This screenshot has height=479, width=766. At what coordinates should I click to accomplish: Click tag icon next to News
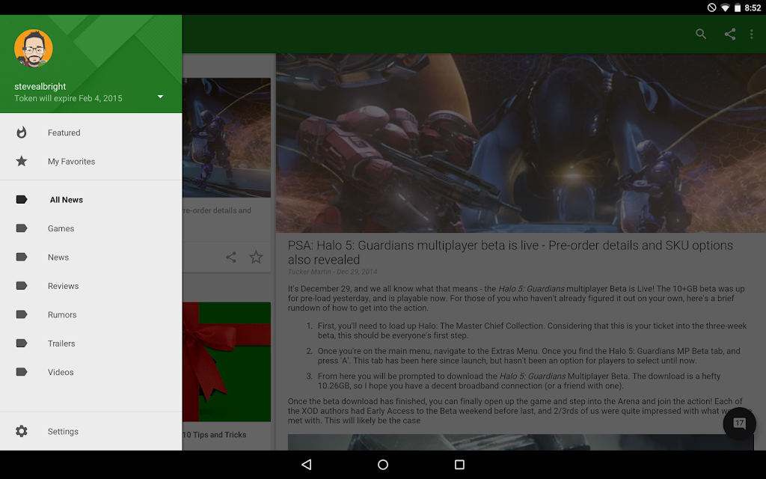pyautogui.click(x=22, y=257)
